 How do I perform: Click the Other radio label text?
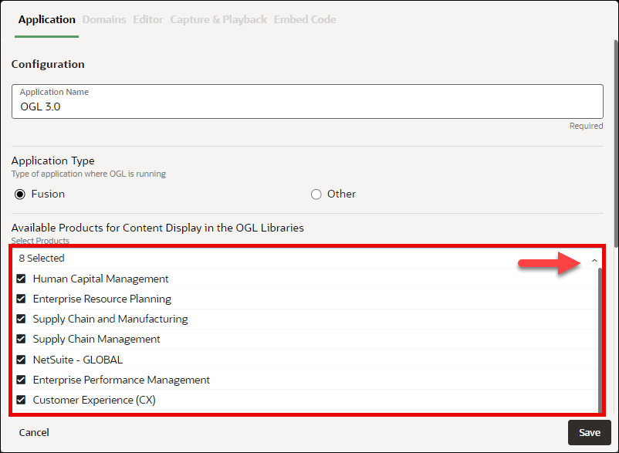tap(341, 194)
